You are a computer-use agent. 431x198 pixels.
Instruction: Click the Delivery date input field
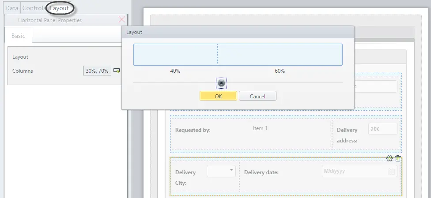click(359, 171)
